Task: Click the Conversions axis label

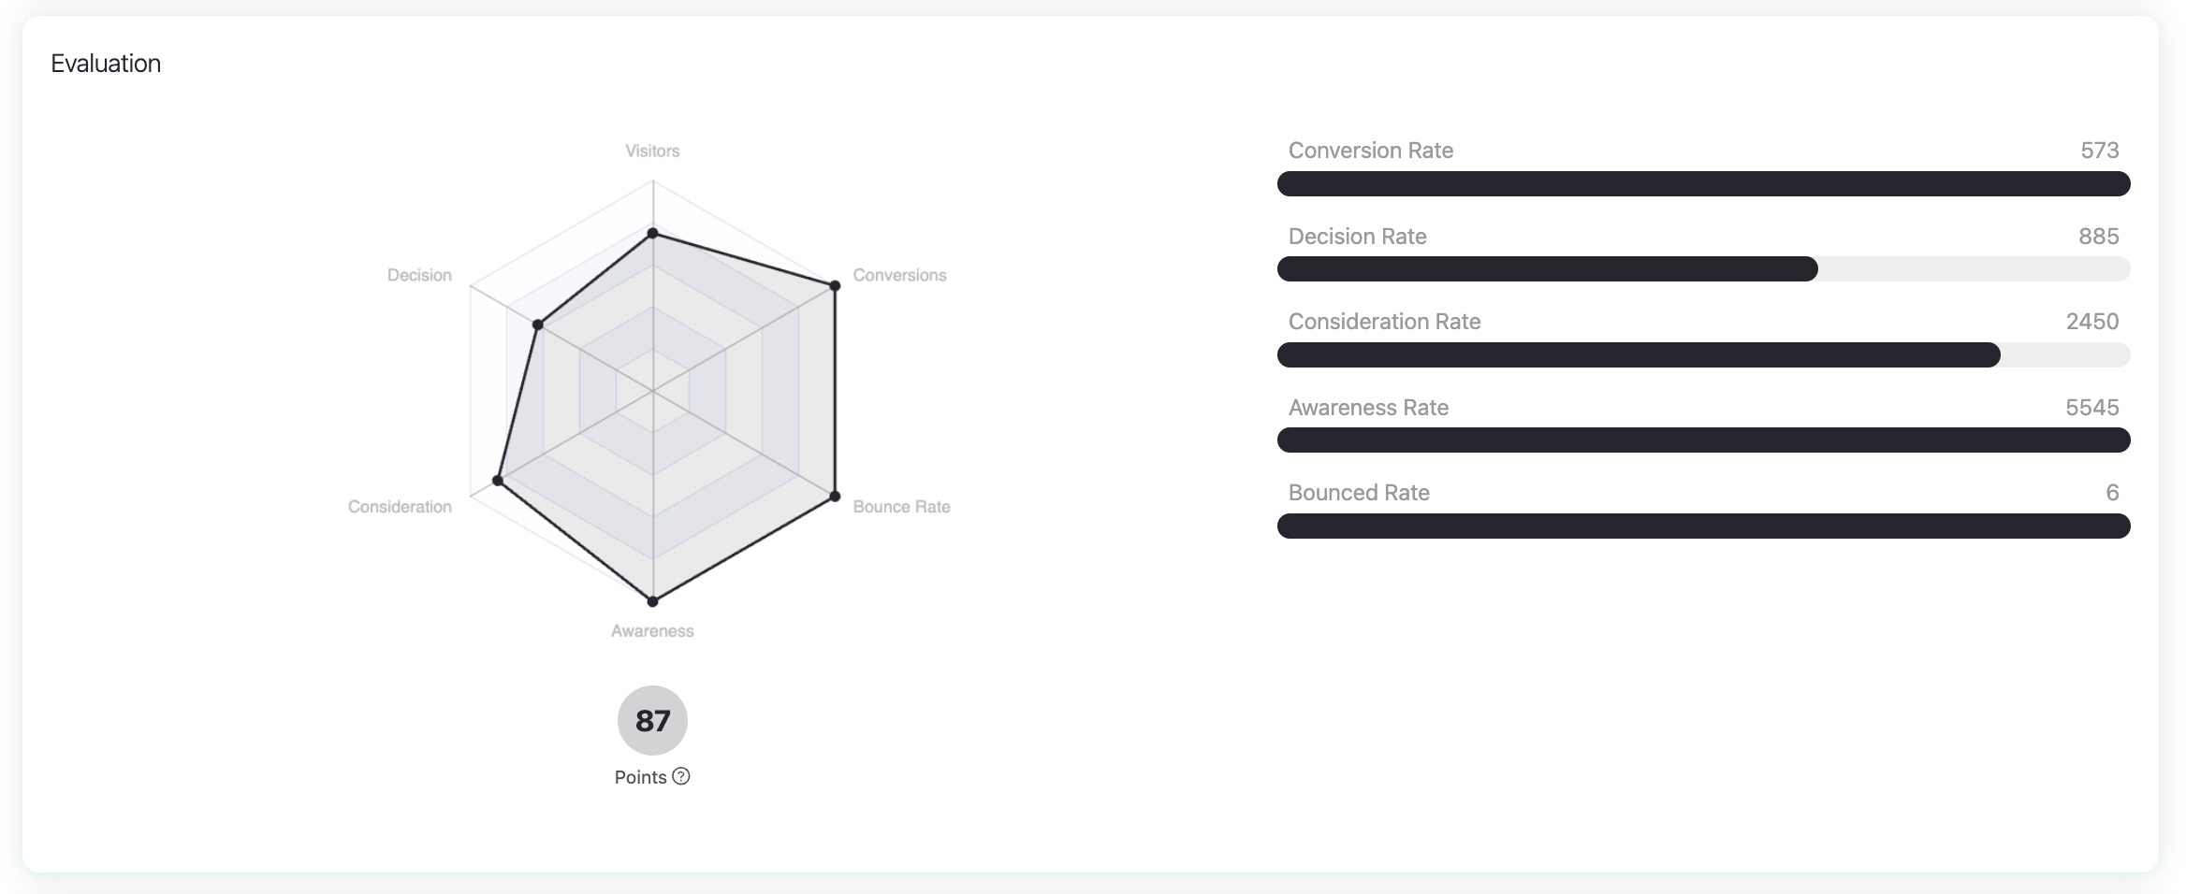Action: 899,275
